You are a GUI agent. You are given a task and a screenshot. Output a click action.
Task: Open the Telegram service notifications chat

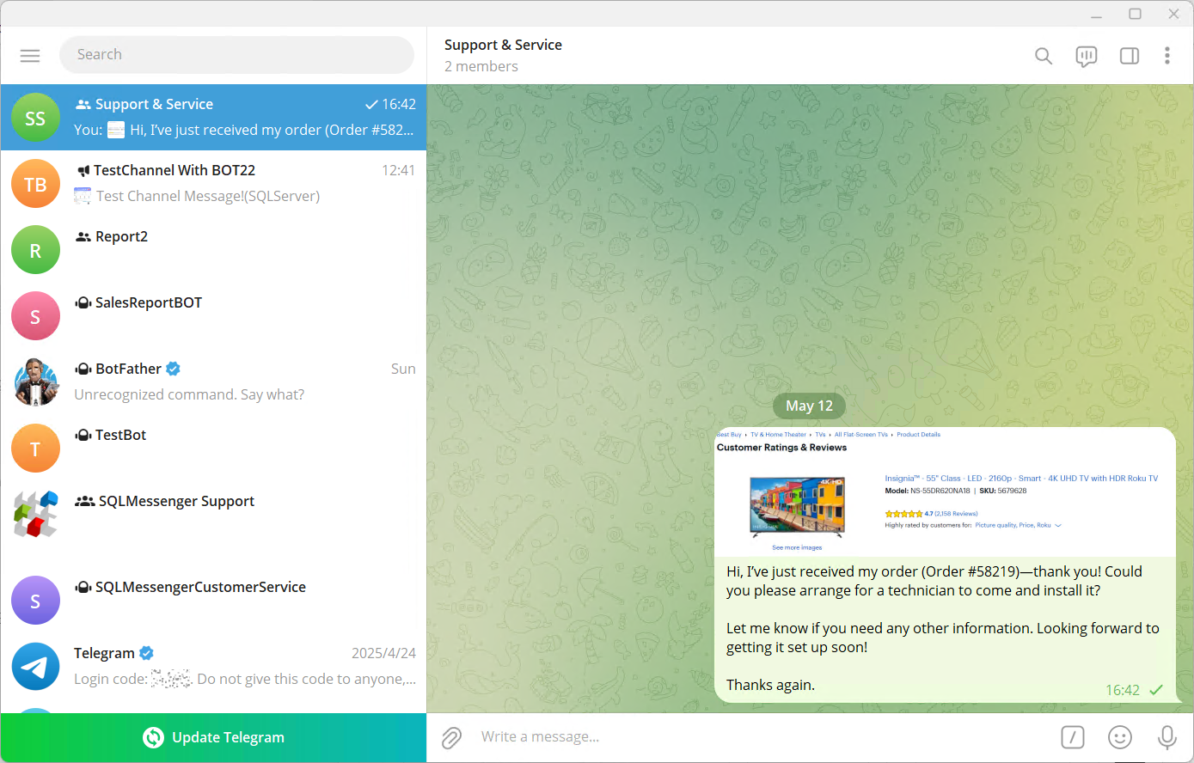tap(213, 666)
